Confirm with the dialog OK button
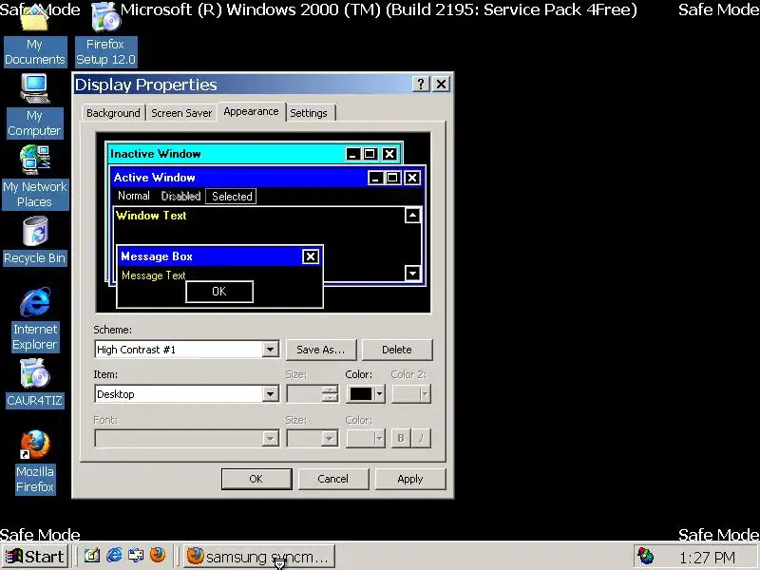760x570 pixels. pyautogui.click(x=256, y=479)
